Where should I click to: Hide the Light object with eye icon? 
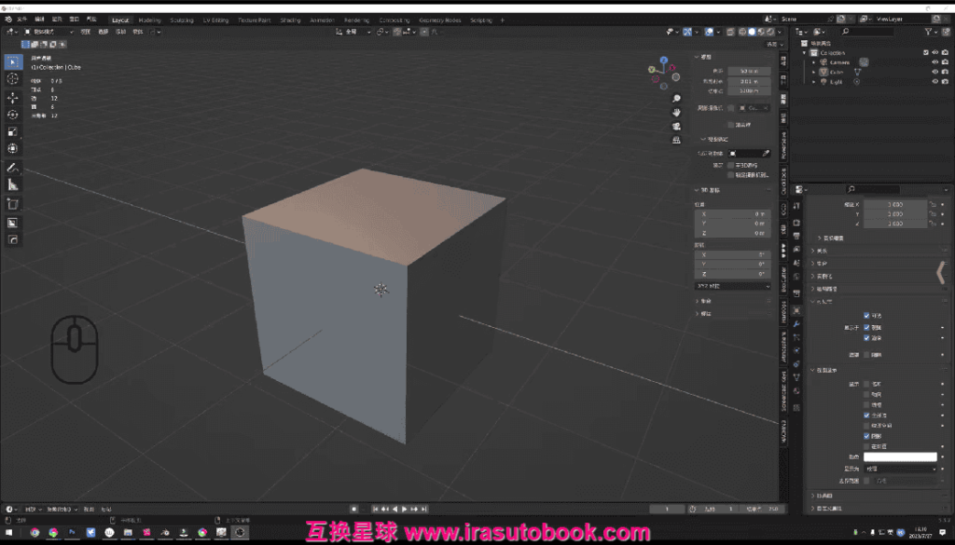click(934, 81)
